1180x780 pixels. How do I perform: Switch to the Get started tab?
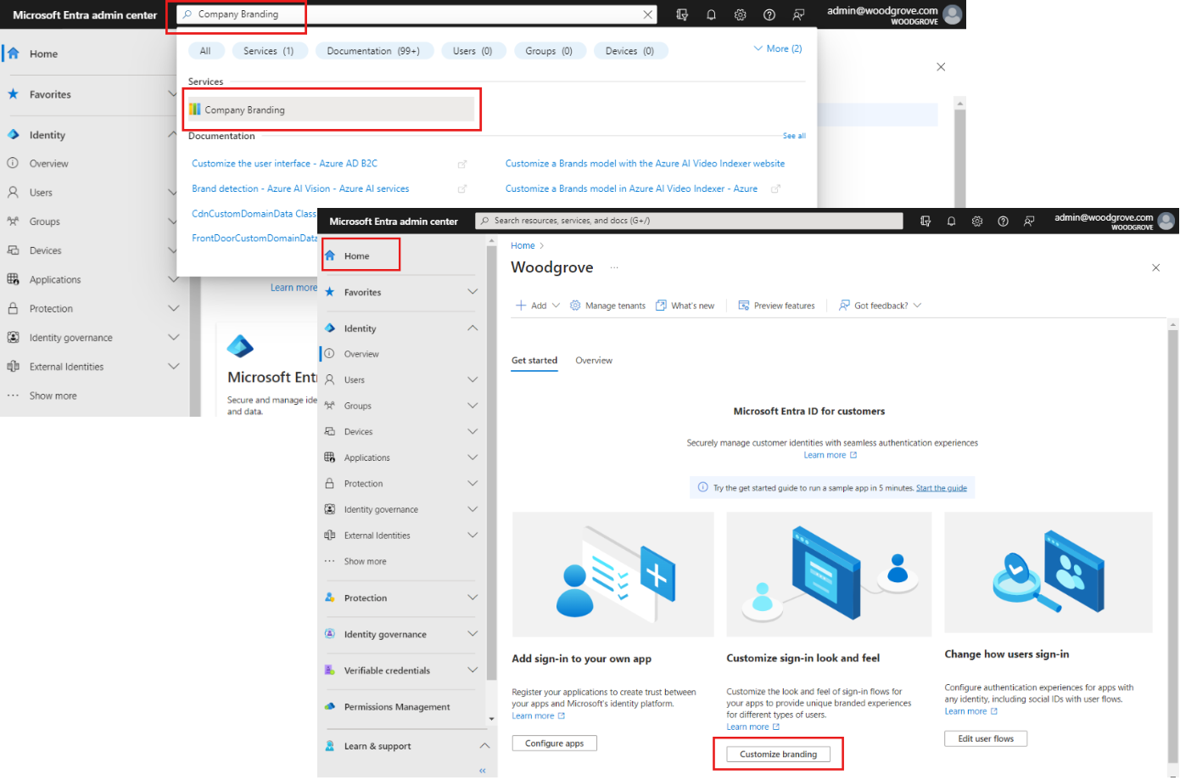[x=534, y=361]
